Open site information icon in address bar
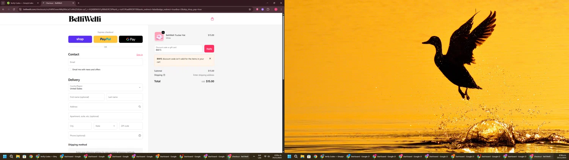 click(20, 9)
